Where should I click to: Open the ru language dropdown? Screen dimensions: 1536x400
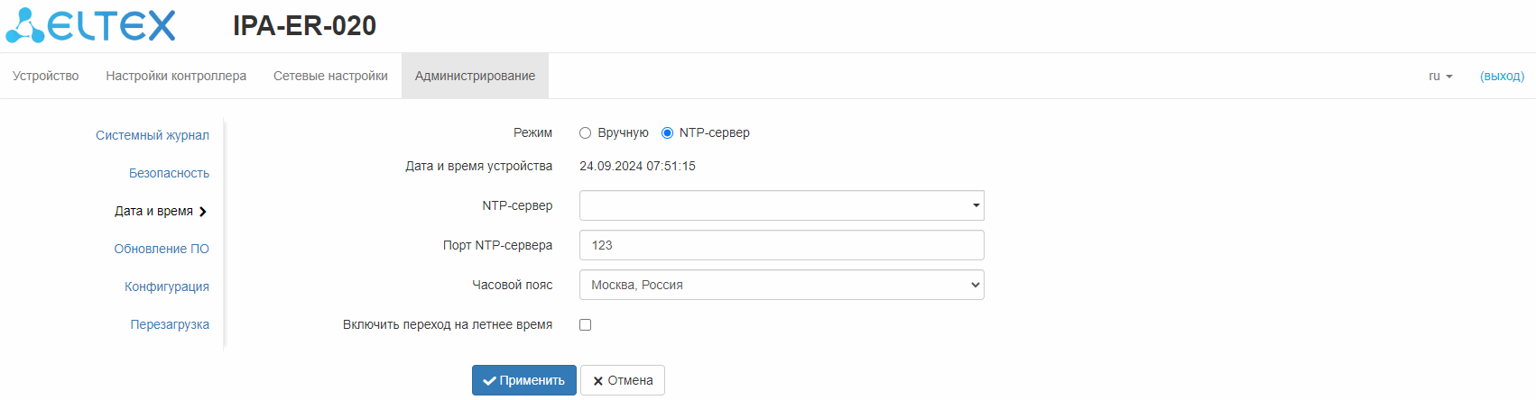click(1440, 77)
